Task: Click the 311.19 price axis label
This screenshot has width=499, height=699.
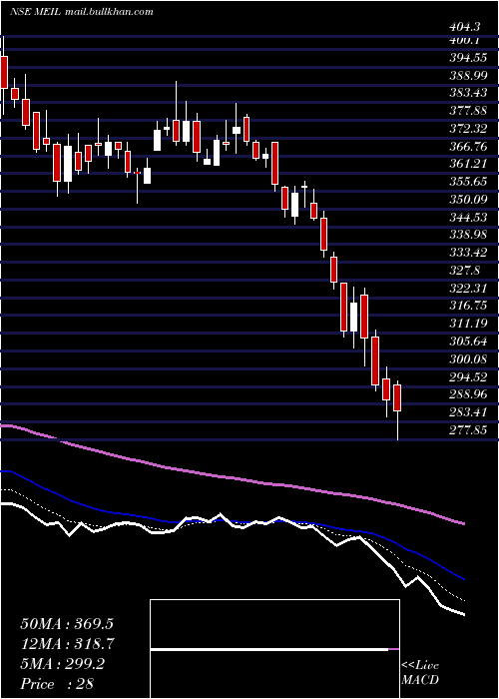Action: 469,324
